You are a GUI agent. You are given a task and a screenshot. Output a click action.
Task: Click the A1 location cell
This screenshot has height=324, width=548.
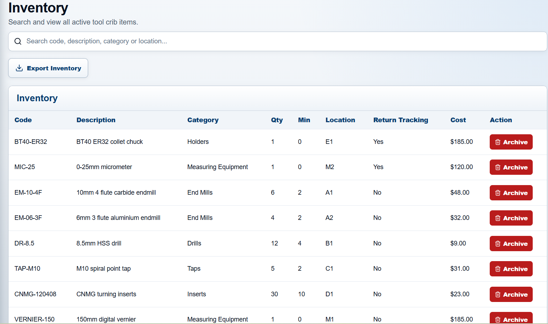(x=329, y=193)
